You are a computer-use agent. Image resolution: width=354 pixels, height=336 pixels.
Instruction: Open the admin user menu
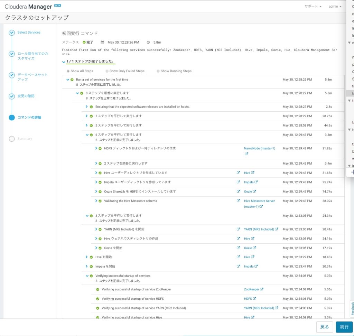click(x=335, y=6)
